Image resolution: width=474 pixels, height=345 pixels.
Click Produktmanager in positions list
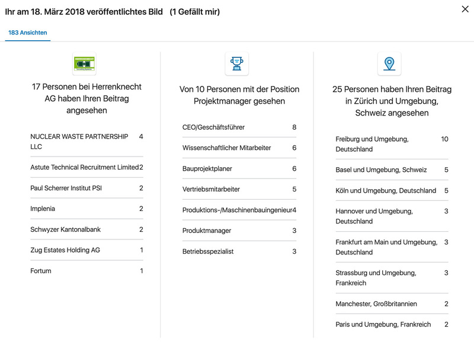click(x=207, y=231)
